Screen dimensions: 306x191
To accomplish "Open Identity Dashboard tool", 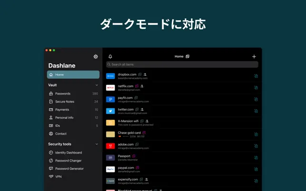I will coord(73,153).
